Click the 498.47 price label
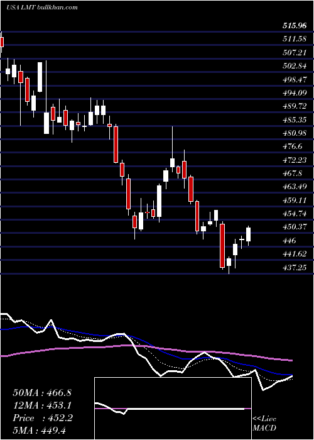The image size is (314, 440). coord(294,80)
